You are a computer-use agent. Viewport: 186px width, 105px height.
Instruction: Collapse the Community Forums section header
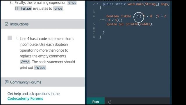point(43,82)
